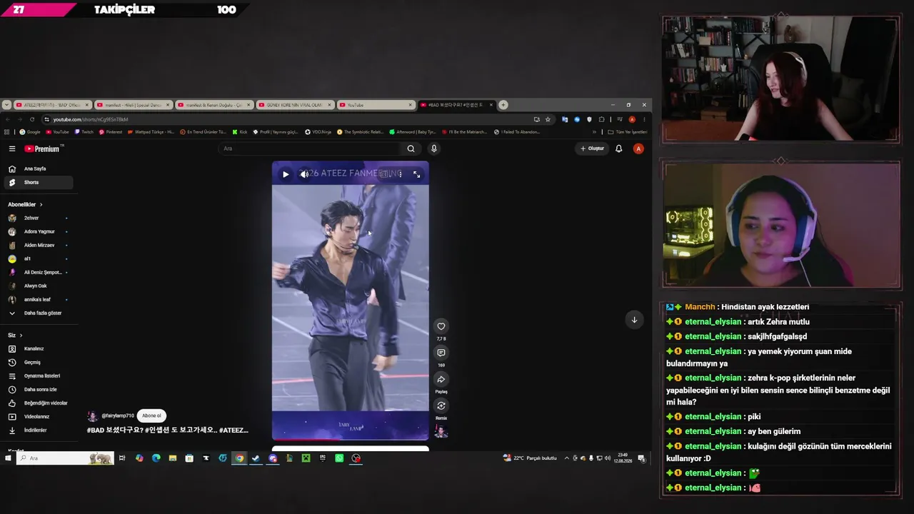Image resolution: width=914 pixels, height=514 pixels.
Task: Open Chrome from the taskbar
Action: 239,458
